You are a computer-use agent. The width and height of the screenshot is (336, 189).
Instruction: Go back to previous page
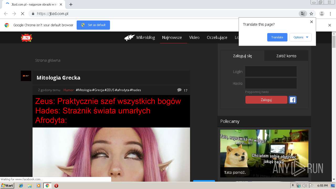pyautogui.click(x=6, y=14)
